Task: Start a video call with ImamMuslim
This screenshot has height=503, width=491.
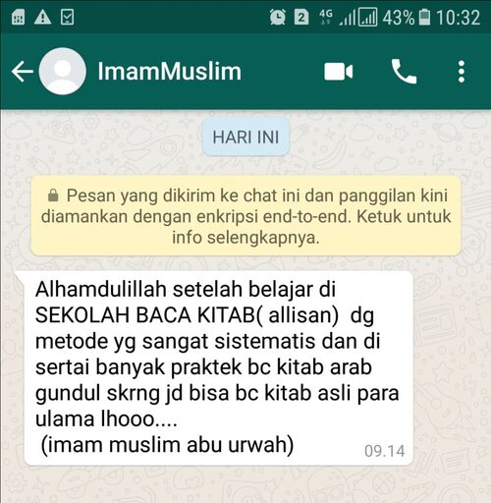Action: tap(339, 72)
